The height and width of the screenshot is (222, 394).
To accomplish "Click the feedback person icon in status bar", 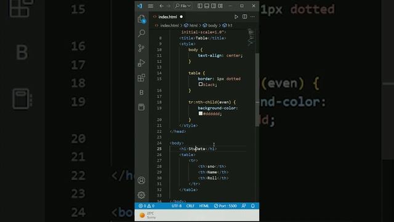I will click(x=244, y=206).
